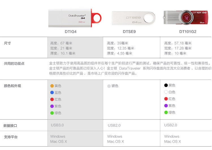Pick the white color dot for DT101G2
This screenshot has width=212, height=150.
(166, 92)
